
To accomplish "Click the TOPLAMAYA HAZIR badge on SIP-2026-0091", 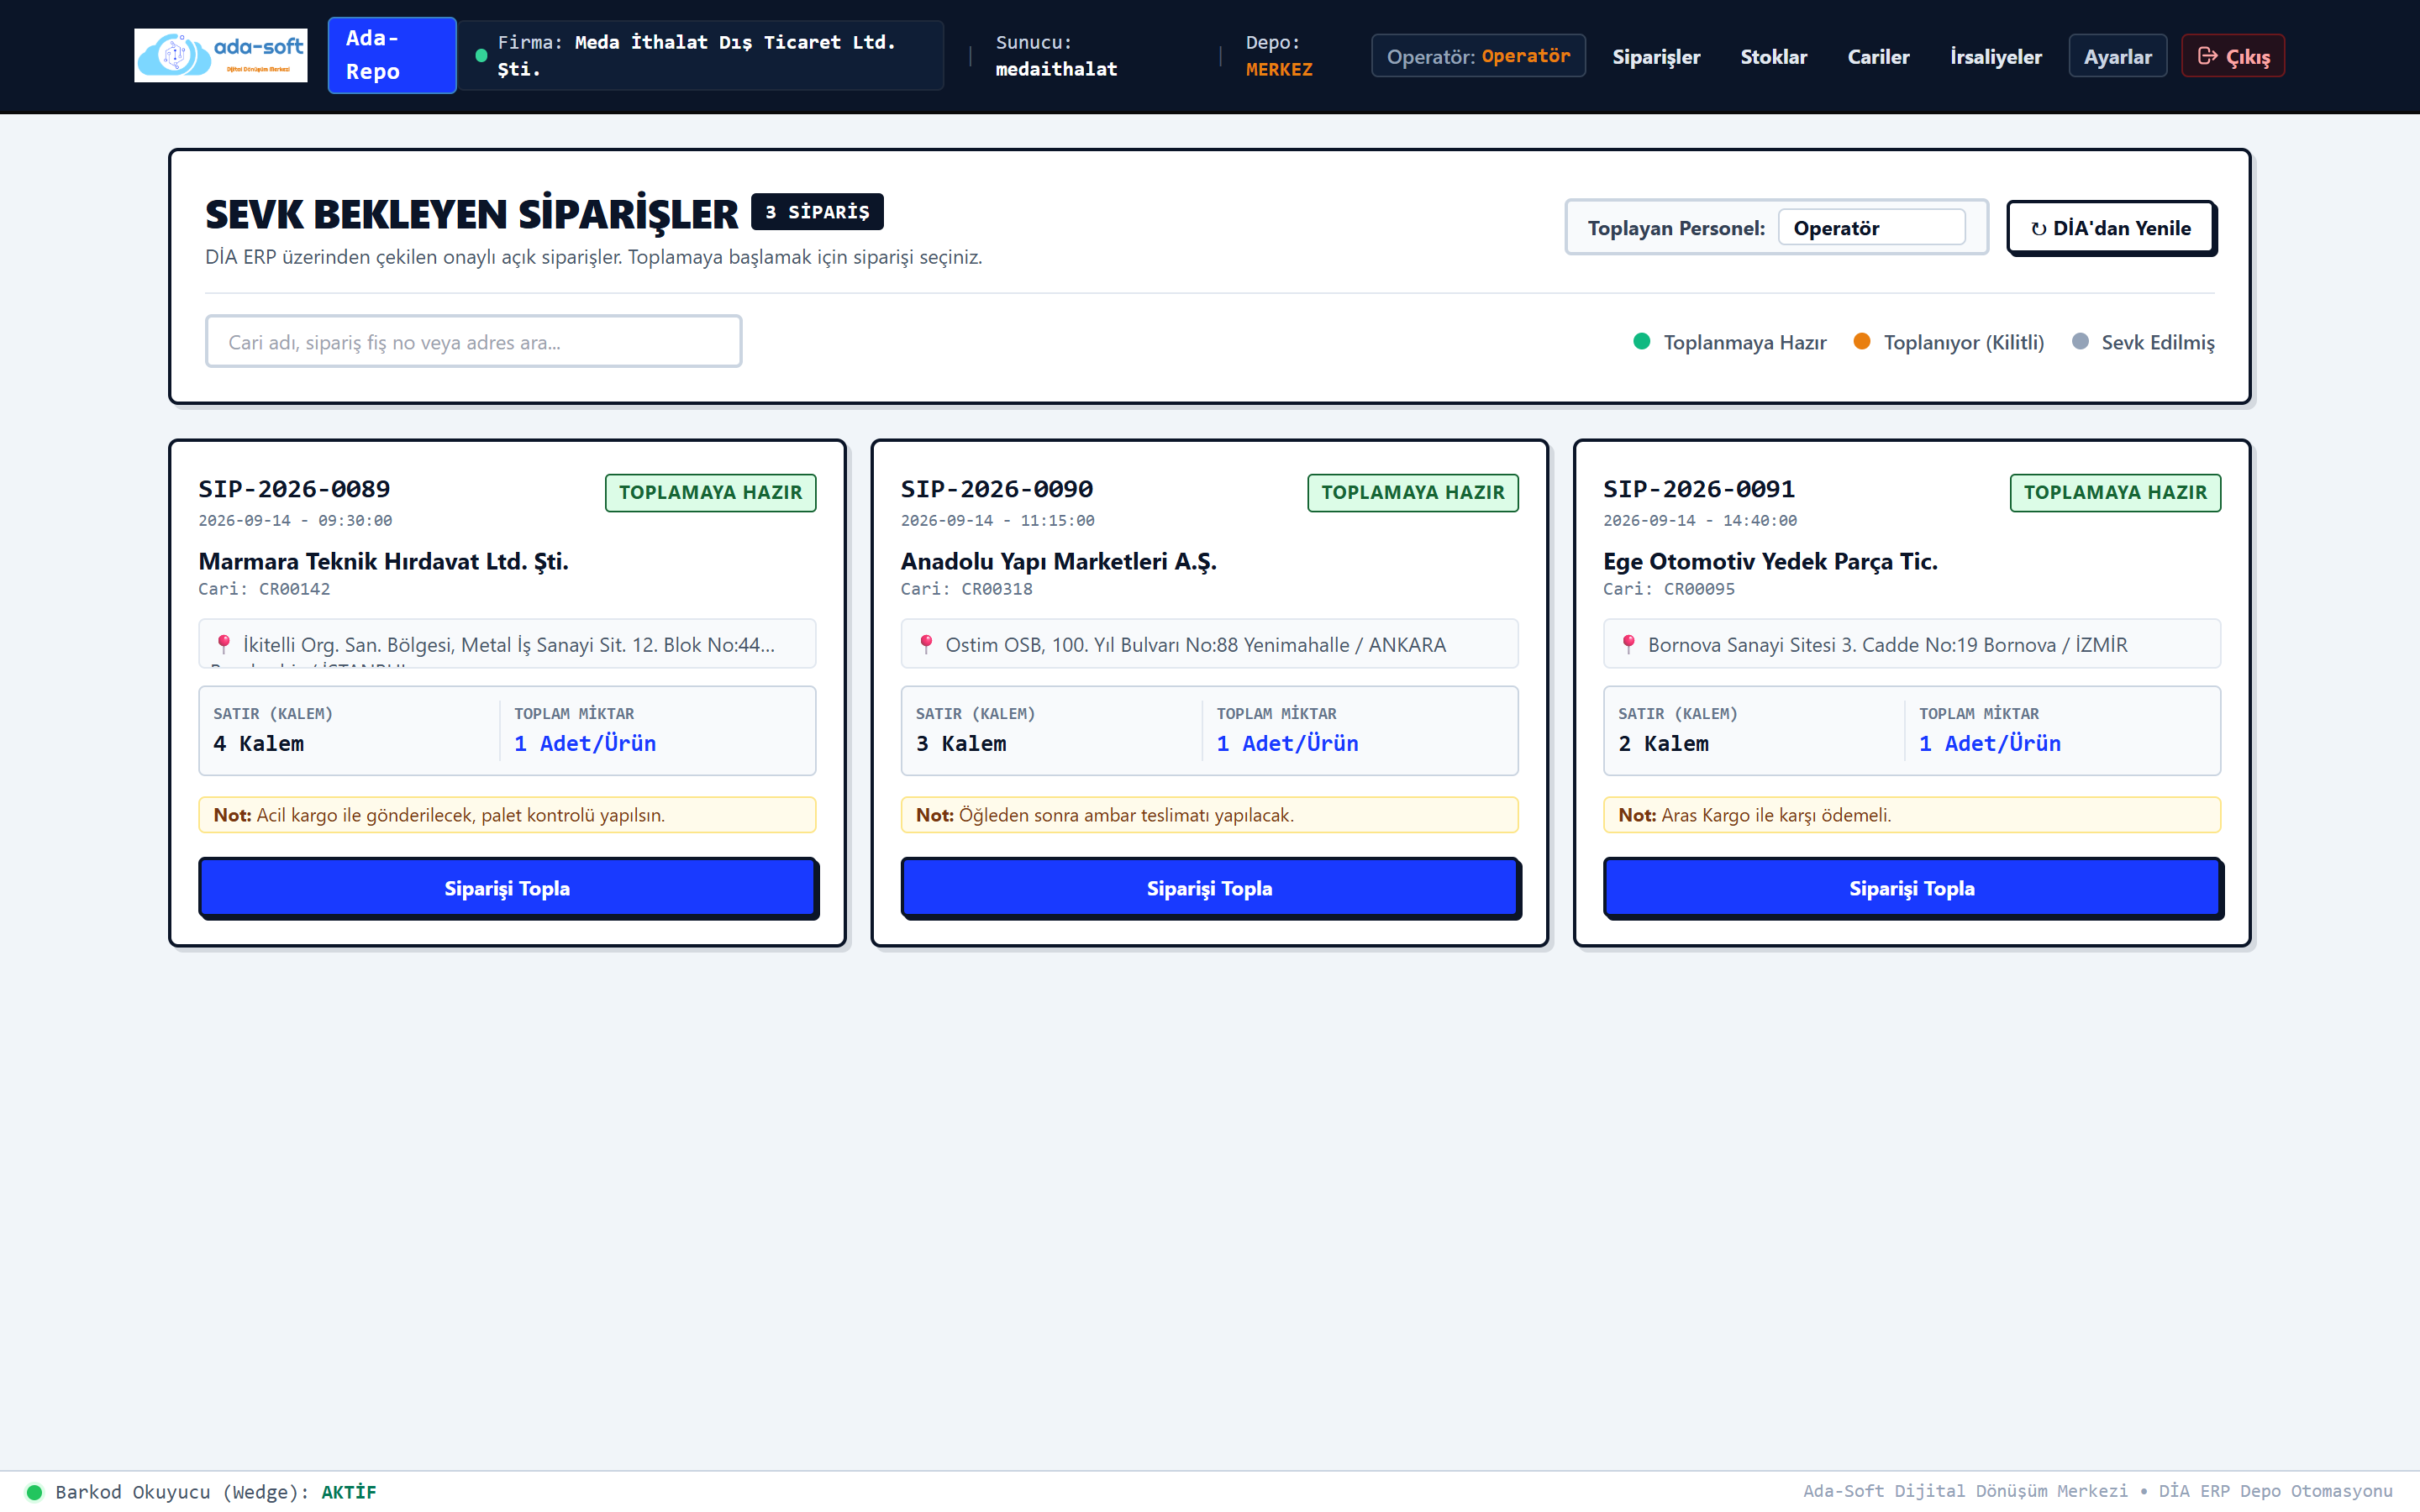I will pos(2115,492).
